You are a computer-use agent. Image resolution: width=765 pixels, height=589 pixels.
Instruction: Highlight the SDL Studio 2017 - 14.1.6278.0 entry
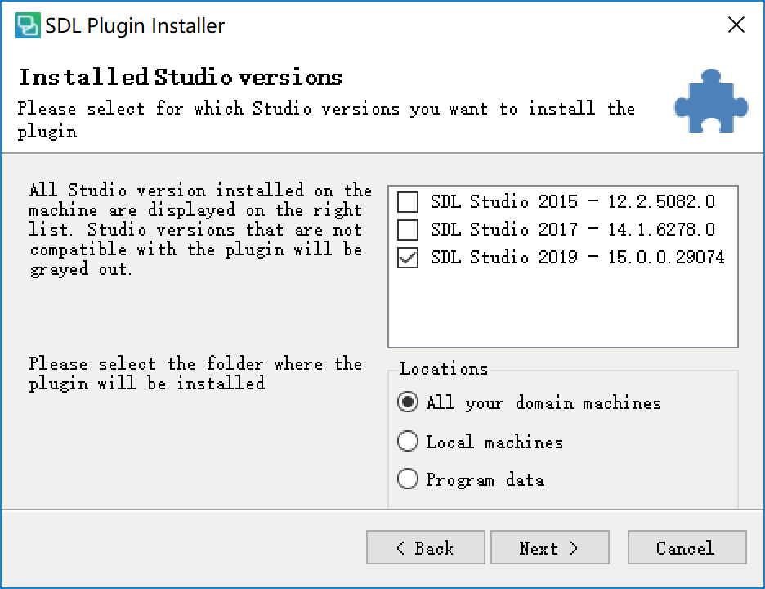click(x=573, y=230)
